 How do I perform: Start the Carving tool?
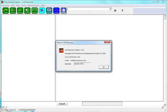[x=27, y=11]
